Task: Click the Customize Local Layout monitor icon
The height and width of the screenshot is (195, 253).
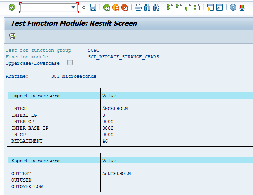Action: click(242, 7)
